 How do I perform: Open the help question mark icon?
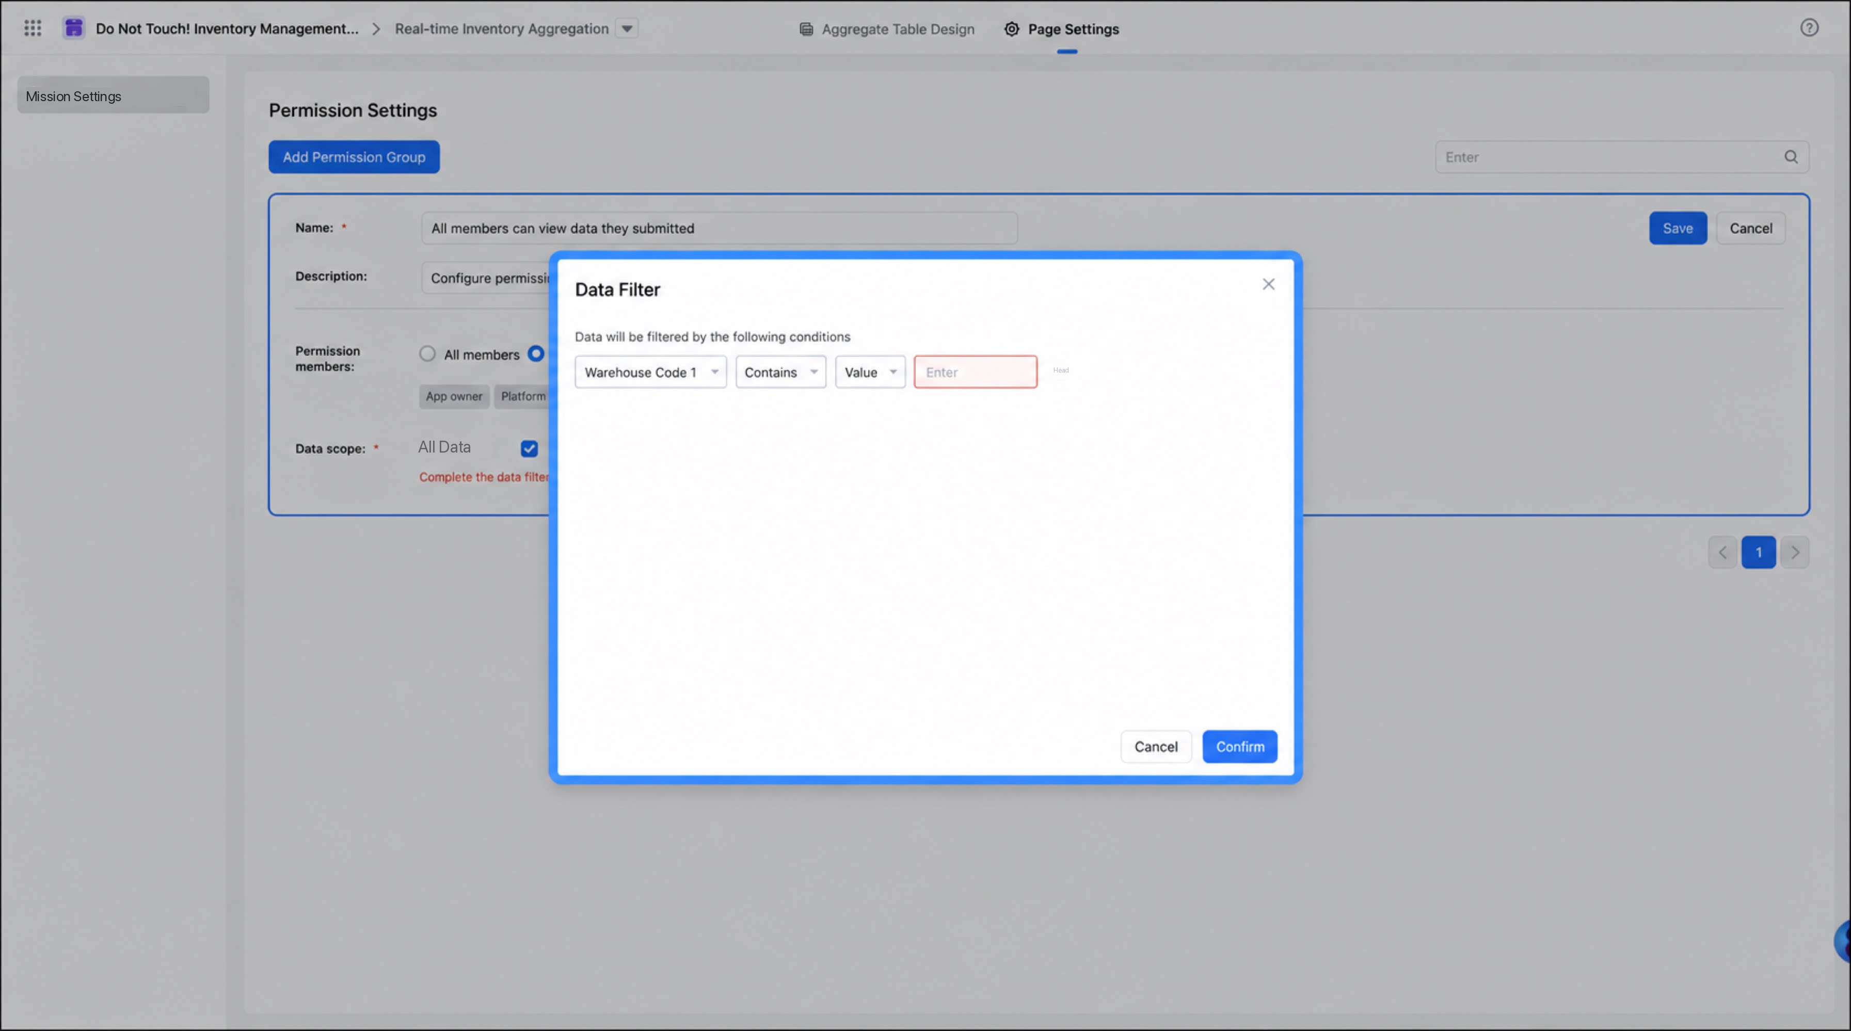1809,28
